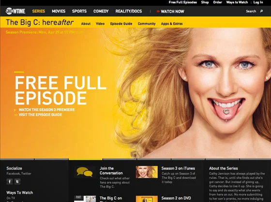This screenshot has width=271, height=202.
Task: Click the Free Full Episodes link
Action: point(183,2)
